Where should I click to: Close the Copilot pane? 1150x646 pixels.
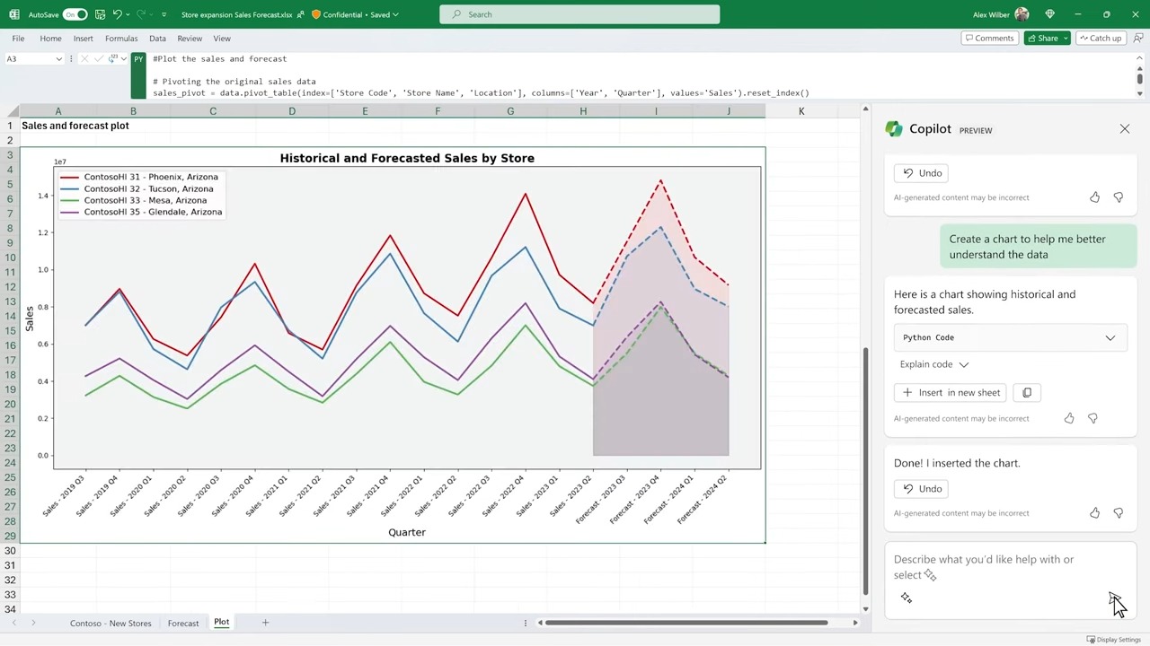(1125, 129)
